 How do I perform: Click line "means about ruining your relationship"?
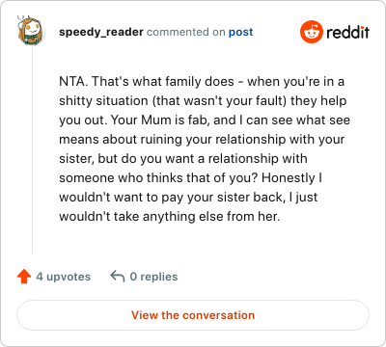[x=202, y=140]
